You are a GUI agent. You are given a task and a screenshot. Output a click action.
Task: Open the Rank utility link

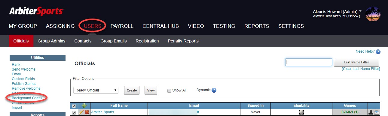(16, 65)
